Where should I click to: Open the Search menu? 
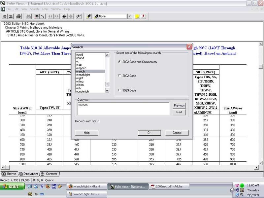click(x=34, y=9)
